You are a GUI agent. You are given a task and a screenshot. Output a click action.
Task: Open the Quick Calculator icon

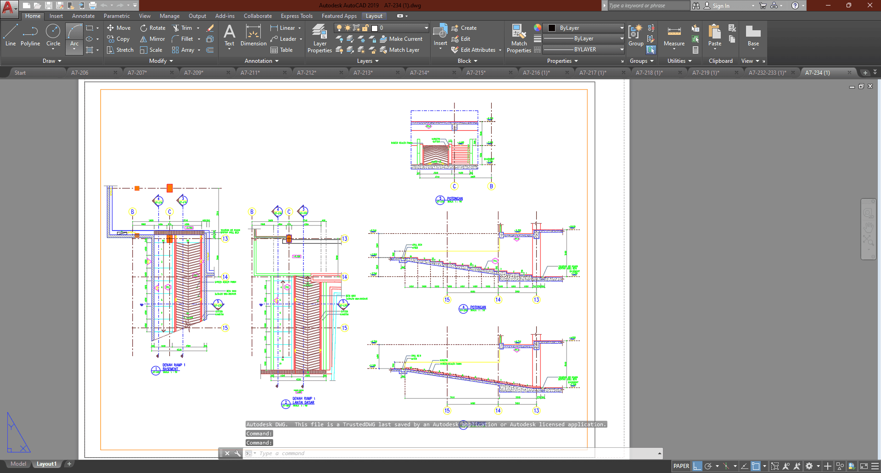pyautogui.click(x=696, y=50)
